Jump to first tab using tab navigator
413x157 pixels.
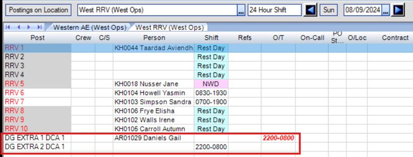click(x=8, y=27)
